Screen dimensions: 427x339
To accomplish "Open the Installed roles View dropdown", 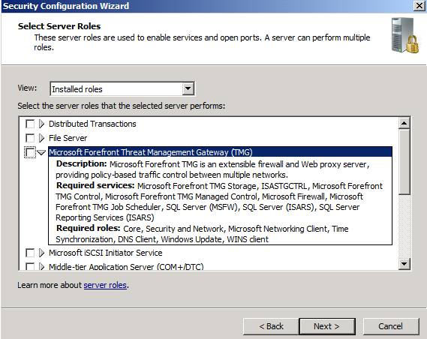I will click(x=188, y=88).
